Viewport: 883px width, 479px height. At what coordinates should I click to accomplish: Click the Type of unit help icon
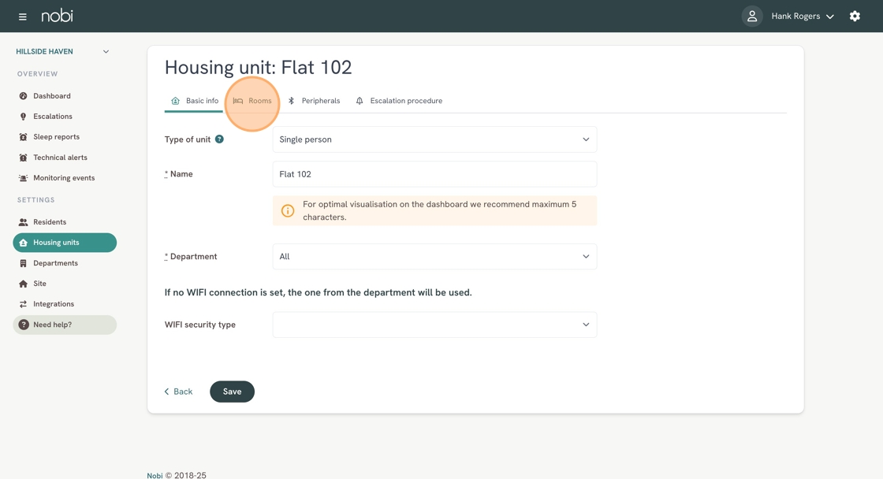point(219,139)
